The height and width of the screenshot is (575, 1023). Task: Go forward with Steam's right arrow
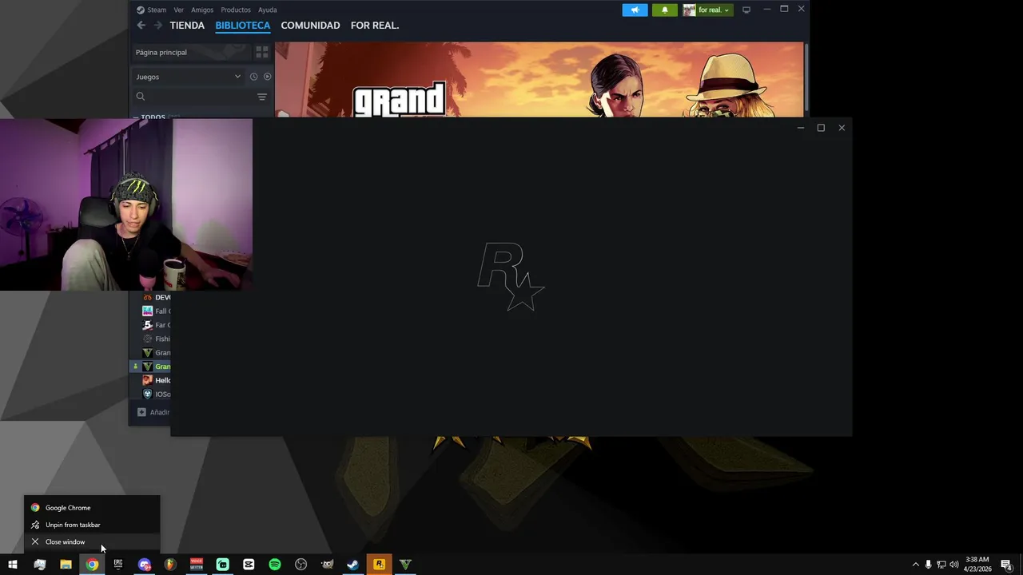coord(157,26)
